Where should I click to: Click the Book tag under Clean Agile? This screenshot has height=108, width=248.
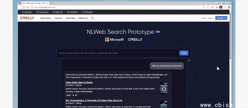tap(68, 95)
